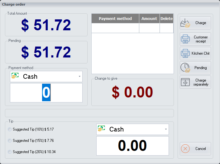
Task: Click the Kitchen Chit printer icon
Action: (185, 53)
